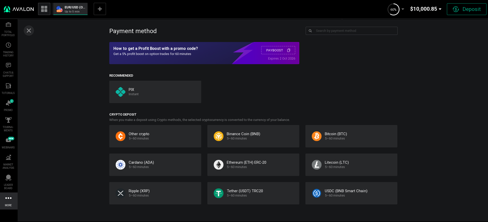Click the 60% circular progress indicator
Viewport: 488px width, 222px height.
(394, 9)
